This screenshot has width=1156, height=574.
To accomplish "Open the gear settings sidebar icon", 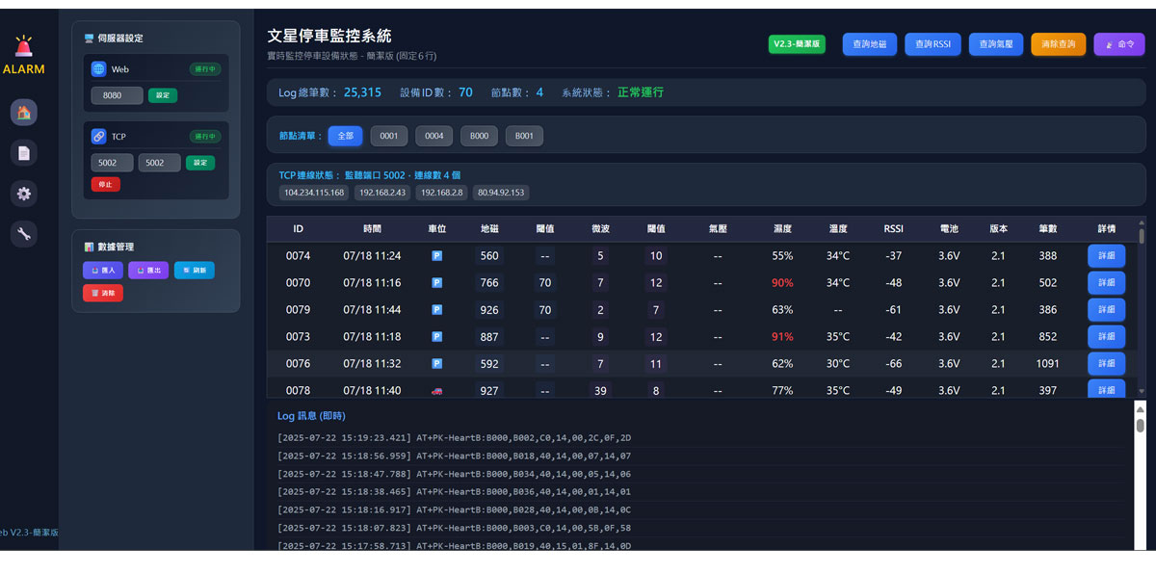I will [x=24, y=194].
